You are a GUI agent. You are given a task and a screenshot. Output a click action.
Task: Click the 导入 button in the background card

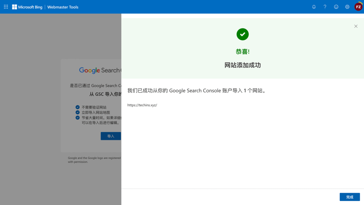click(x=111, y=136)
